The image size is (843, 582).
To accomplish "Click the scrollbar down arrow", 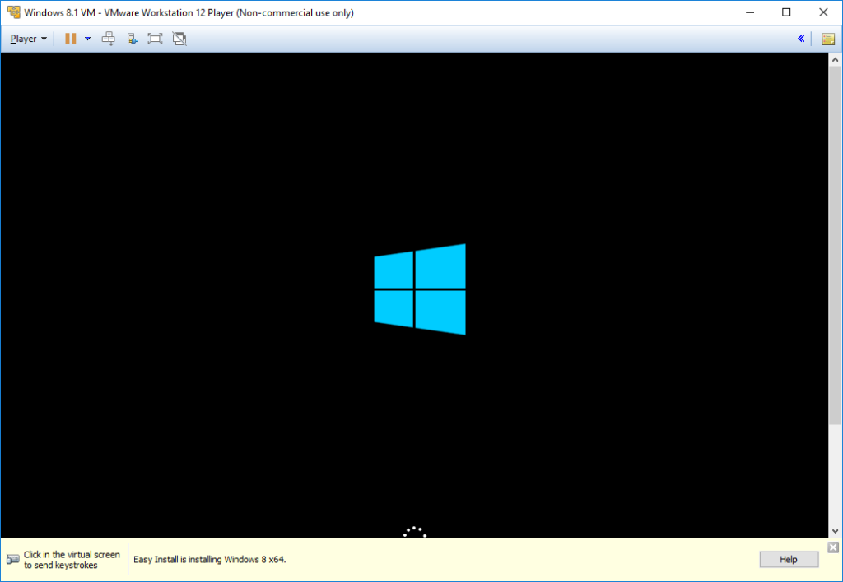I will [x=836, y=532].
